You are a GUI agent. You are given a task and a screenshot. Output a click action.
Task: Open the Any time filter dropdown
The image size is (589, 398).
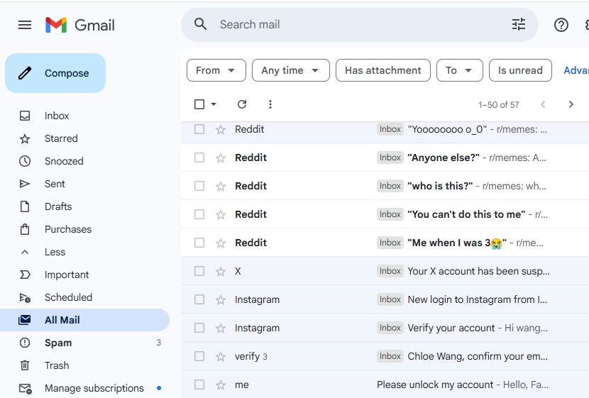[x=290, y=70]
